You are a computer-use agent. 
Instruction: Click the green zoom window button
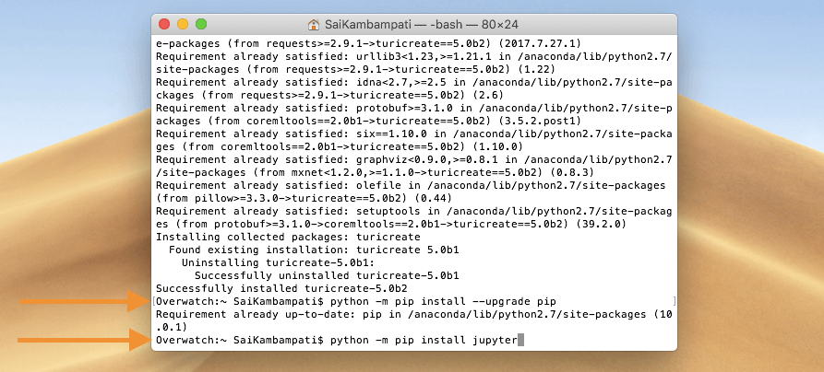tap(201, 25)
